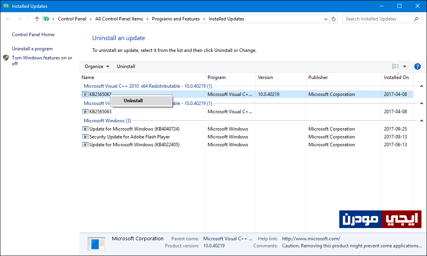Viewport: 427px width, 256px height.
Task: Click the icon beside Adobe Flash Player update
Action: [x=85, y=137]
